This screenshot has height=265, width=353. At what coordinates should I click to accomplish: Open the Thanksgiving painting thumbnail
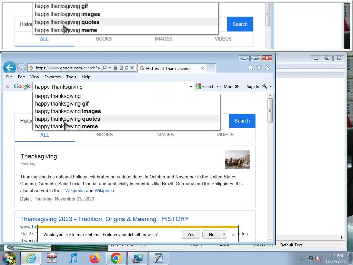[237, 159]
